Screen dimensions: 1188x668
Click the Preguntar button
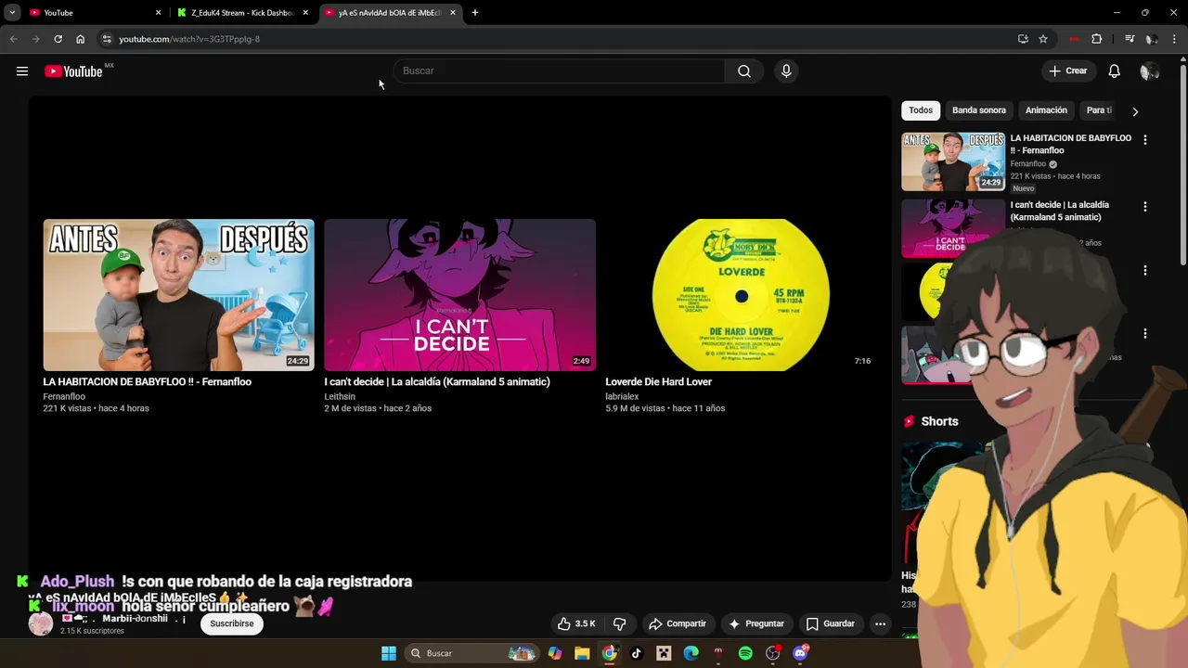(x=756, y=623)
